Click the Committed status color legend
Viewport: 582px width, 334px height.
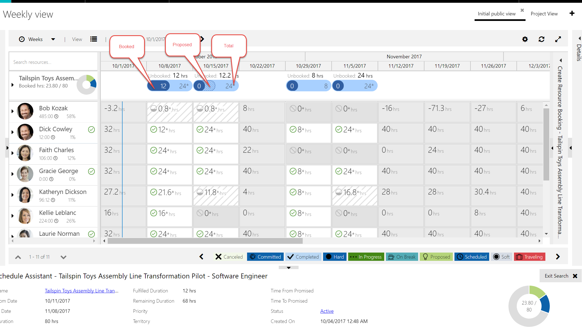click(265, 257)
